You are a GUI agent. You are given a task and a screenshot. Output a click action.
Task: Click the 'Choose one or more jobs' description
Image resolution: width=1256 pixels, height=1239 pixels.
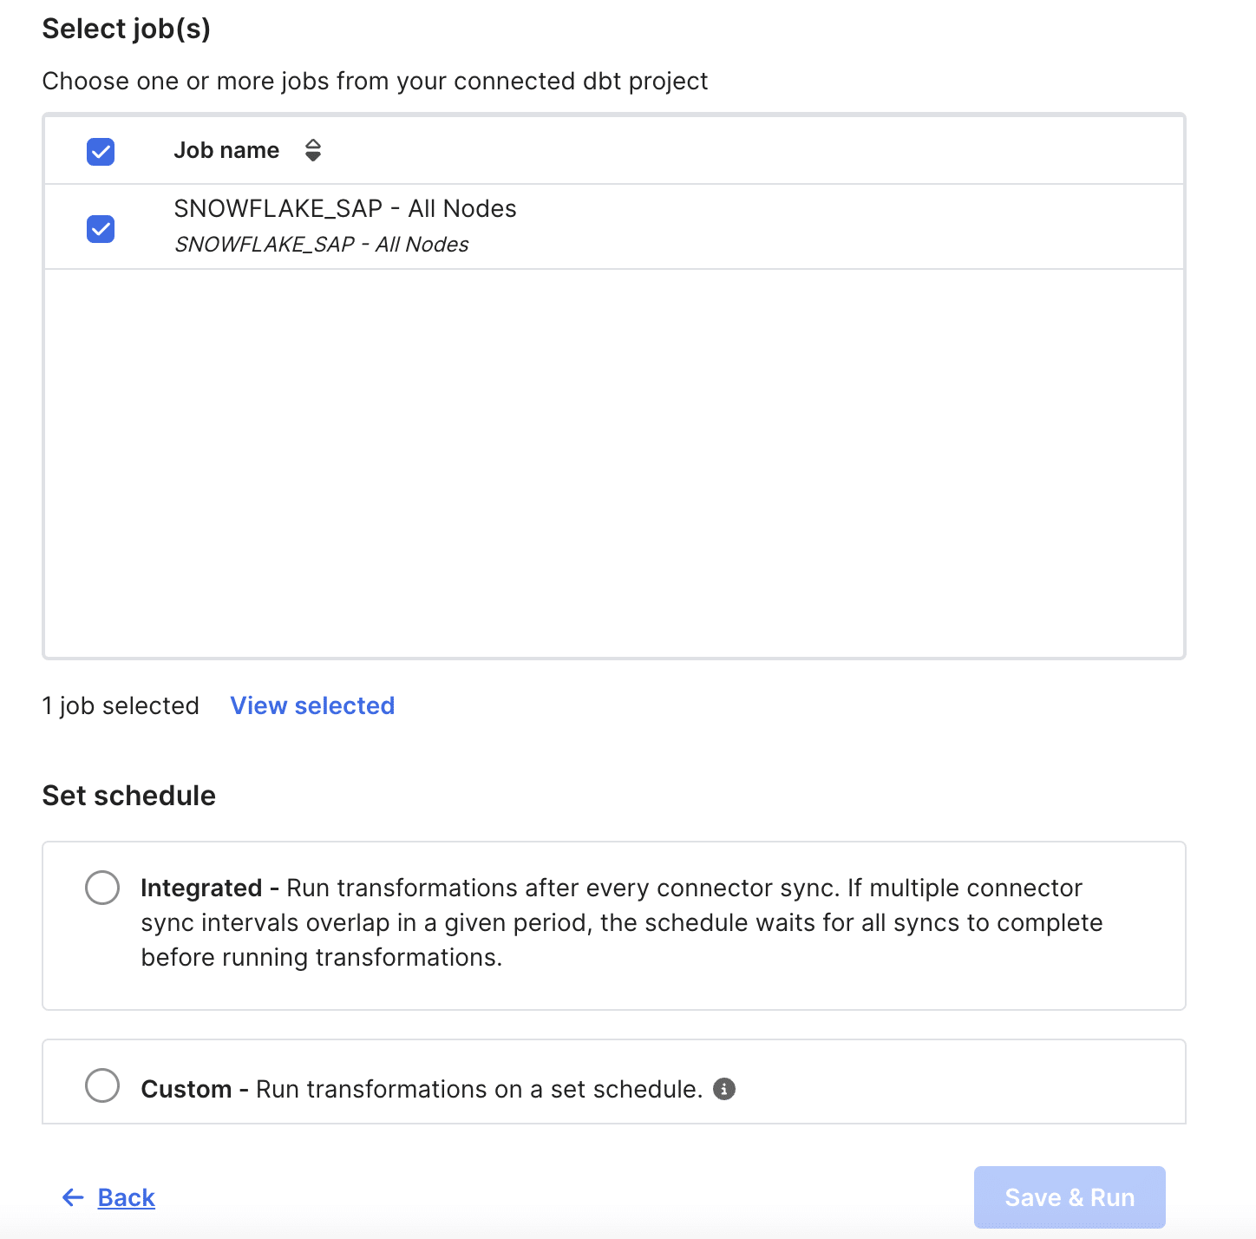[x=375, y=81]
